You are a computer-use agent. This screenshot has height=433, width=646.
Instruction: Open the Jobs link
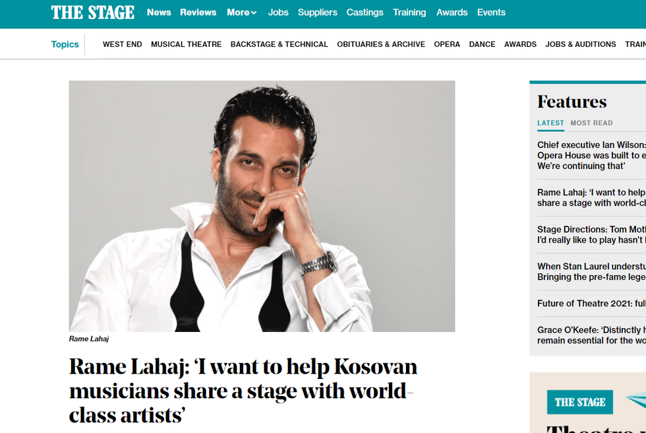point(278,13)
